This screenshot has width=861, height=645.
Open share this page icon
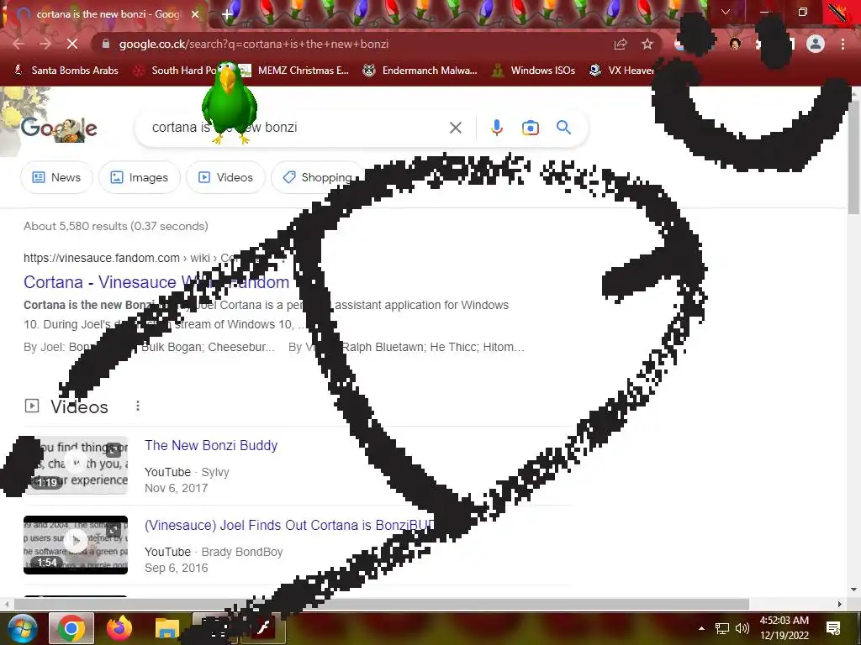click(x=621, y=44)
